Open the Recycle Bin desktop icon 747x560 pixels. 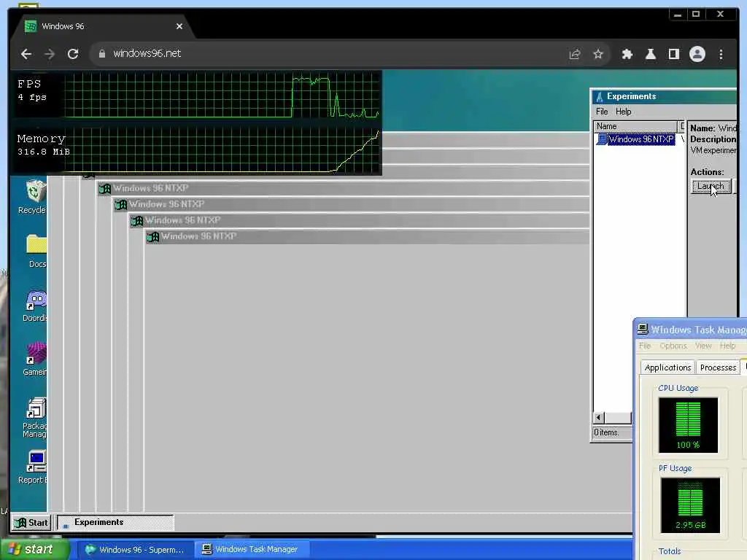pos(34,197)
